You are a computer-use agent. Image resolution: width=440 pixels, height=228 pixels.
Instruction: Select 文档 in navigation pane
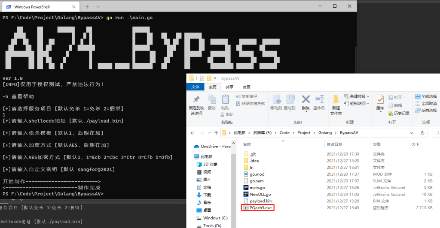click(x=204, y=187)
